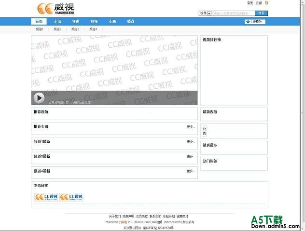Open the 频道3 sub-navigation link
The height and width of the screenshot is (231, 305).
click(x=75, y=29)
